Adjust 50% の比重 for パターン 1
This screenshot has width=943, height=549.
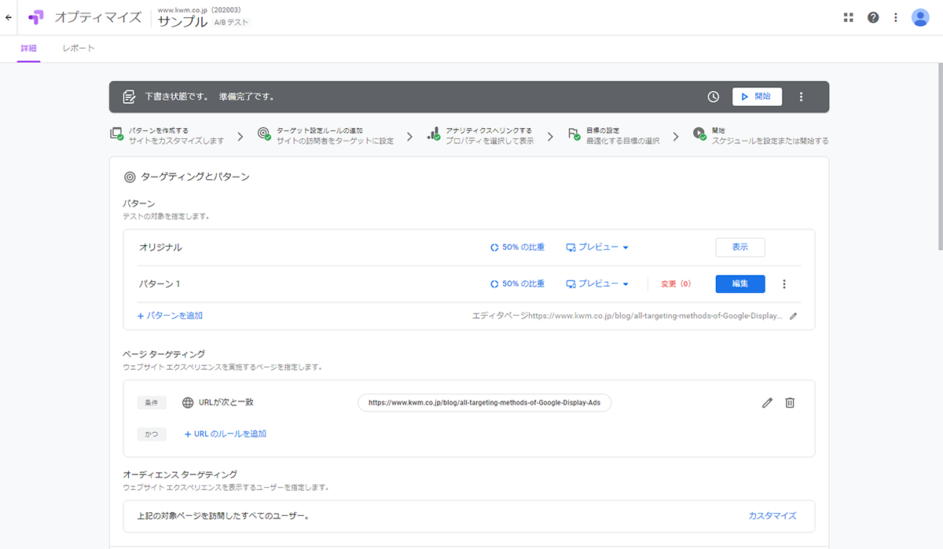point(517,284)
